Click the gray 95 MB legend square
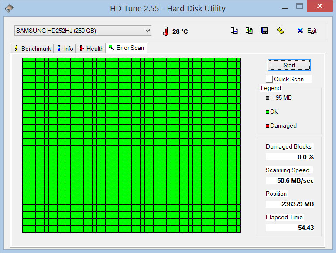 (x=267, y=98)
